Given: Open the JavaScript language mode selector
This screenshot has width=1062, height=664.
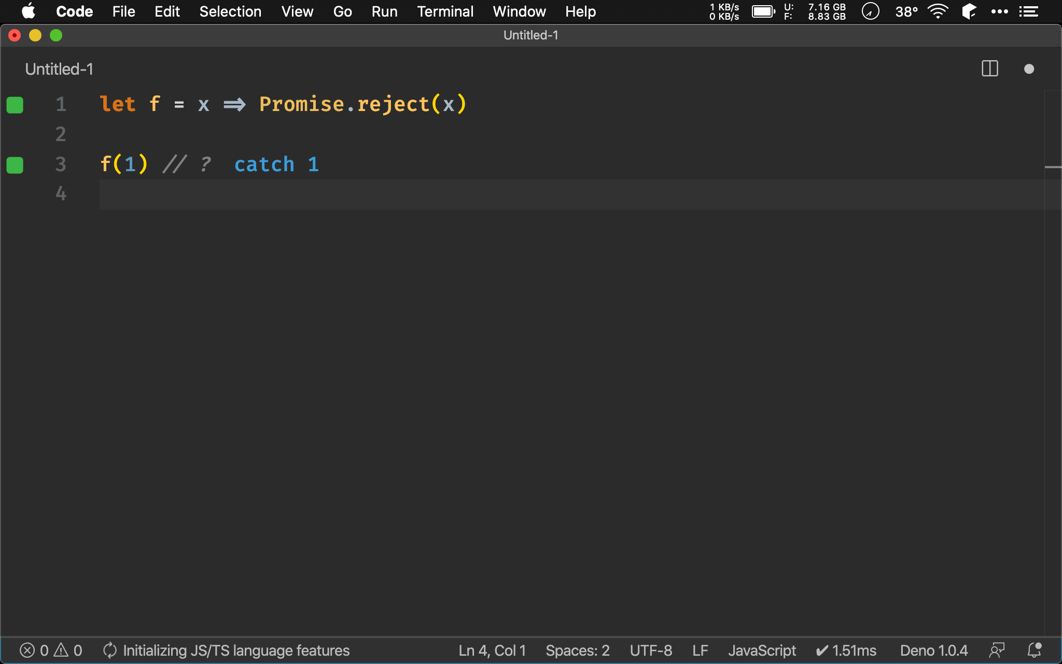Looking at the screenshot, I should [761, 650].
